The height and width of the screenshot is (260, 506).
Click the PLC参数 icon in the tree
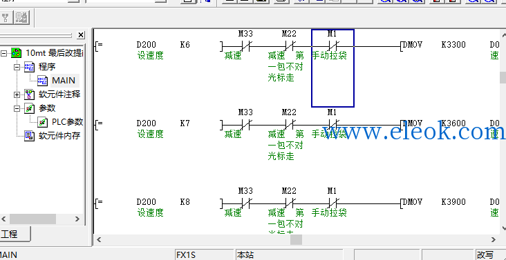(x=42, y=122)
